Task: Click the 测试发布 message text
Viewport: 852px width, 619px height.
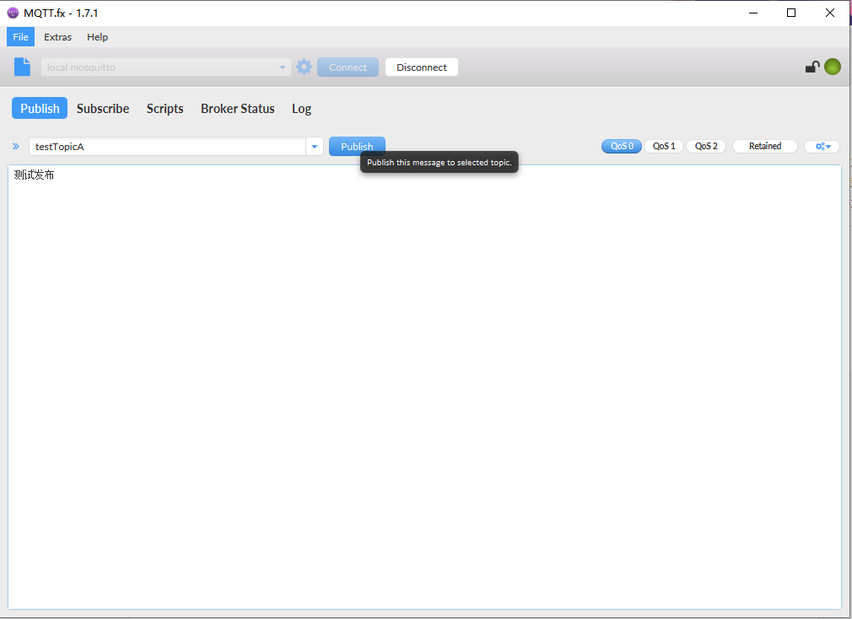Action: [x=34, y=175]
